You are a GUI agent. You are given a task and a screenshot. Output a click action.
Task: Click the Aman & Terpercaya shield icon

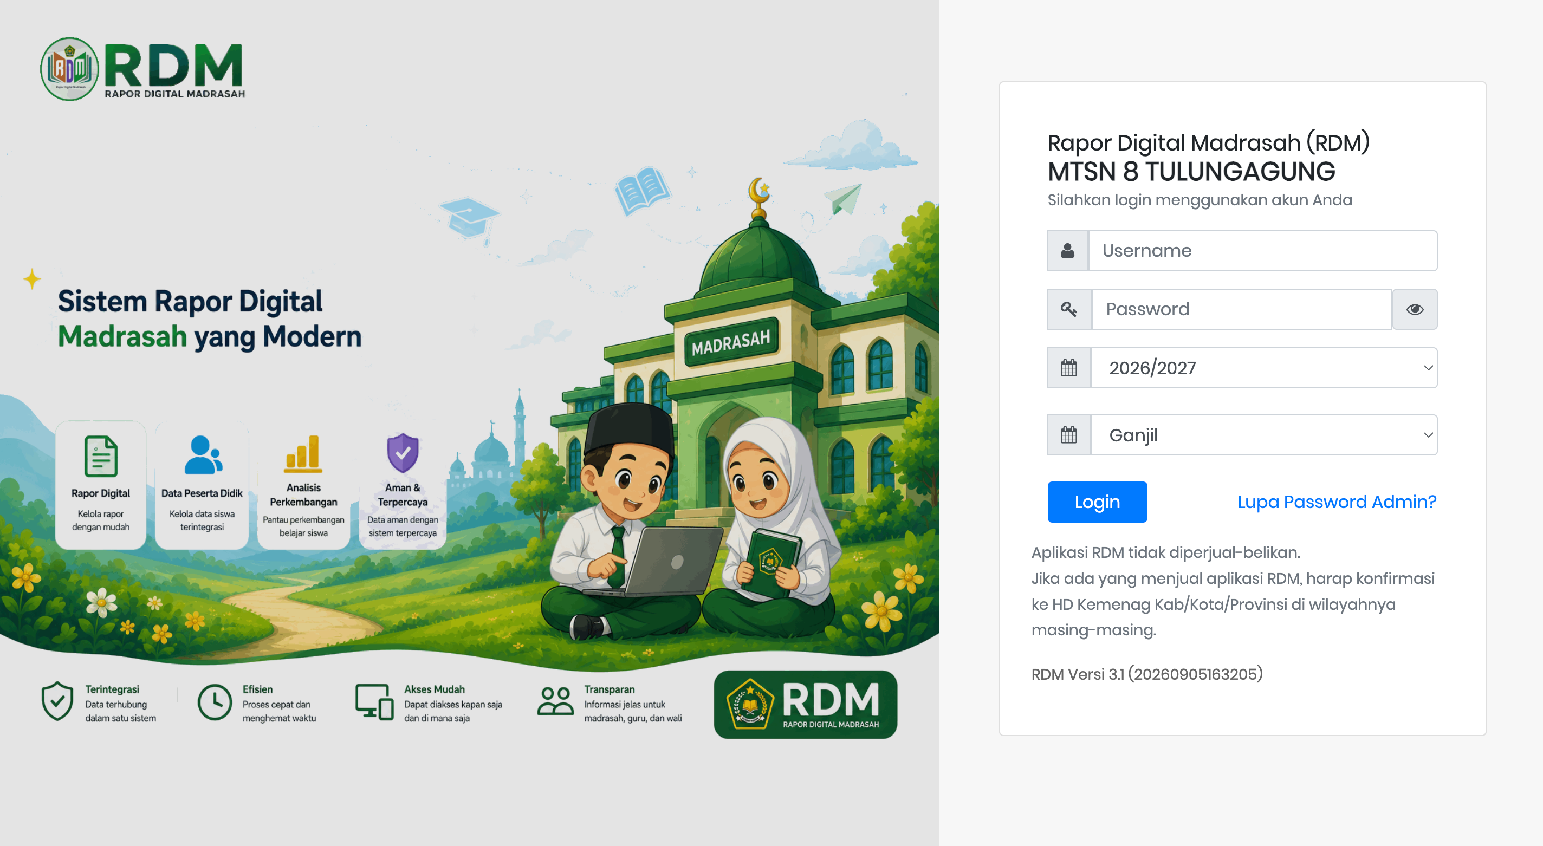[x=403, y=453]
